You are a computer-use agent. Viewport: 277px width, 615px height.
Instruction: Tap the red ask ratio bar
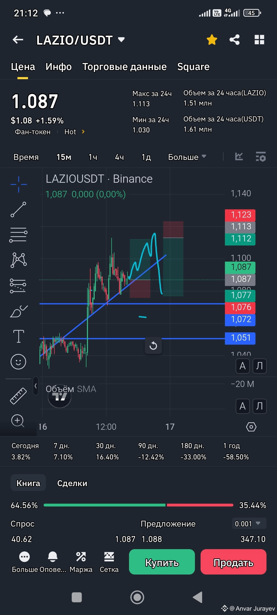[200, 505]
